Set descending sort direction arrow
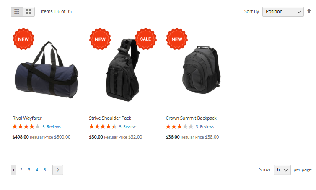This screenshot has width=316, height=190. click(309, 11)
